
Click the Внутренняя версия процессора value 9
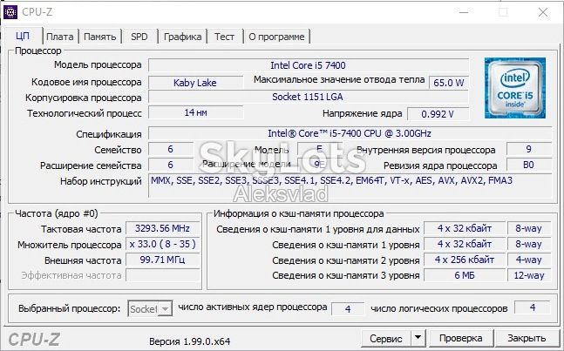[x=528, y=149]
